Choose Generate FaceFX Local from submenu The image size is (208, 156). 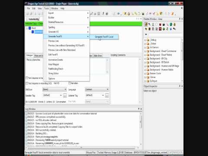104,37
